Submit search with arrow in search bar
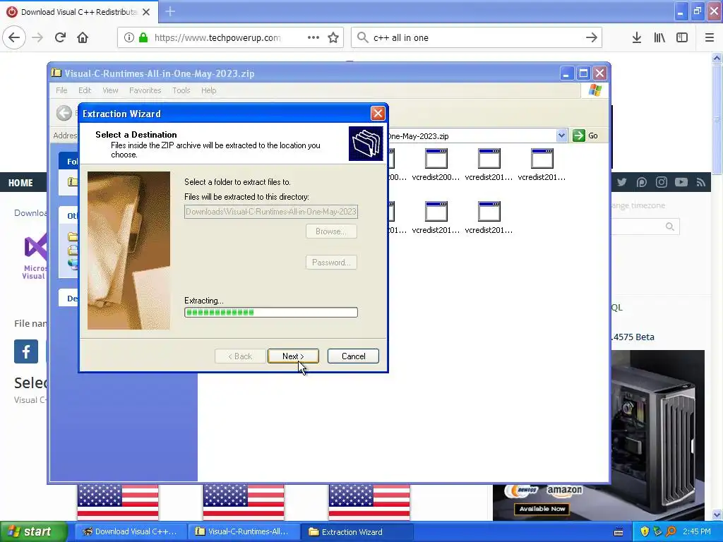723x542 pixels. (591, 38)
